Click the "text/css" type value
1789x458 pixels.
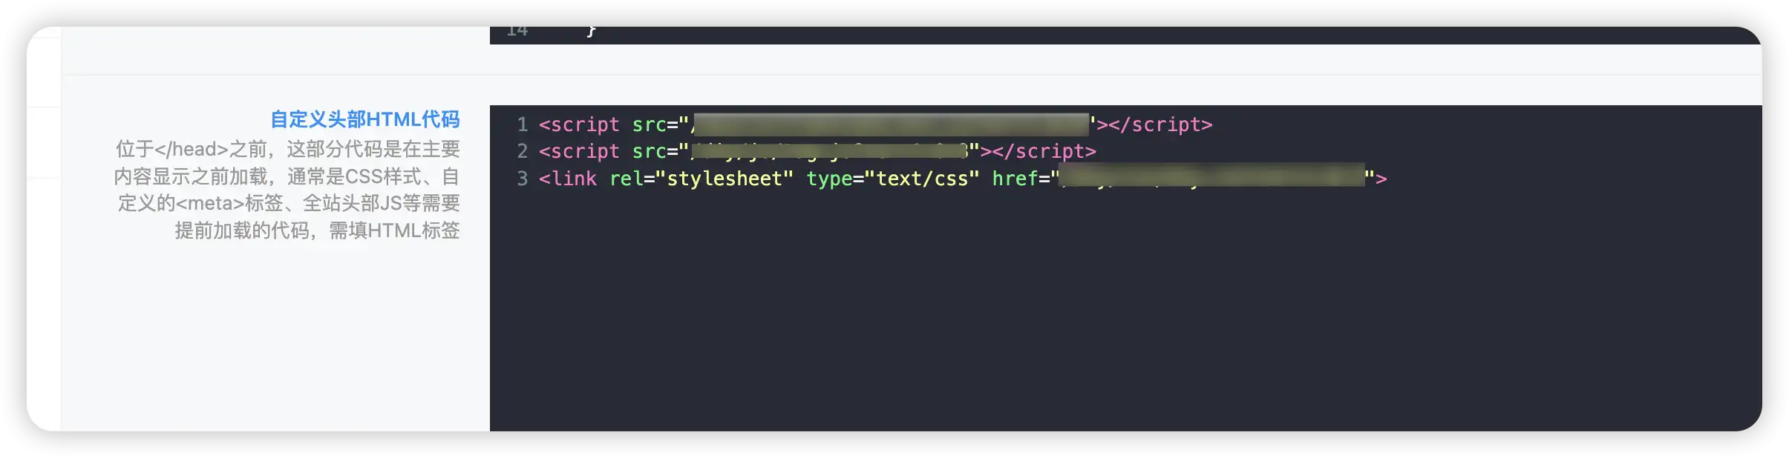click(x=922, y=179)
